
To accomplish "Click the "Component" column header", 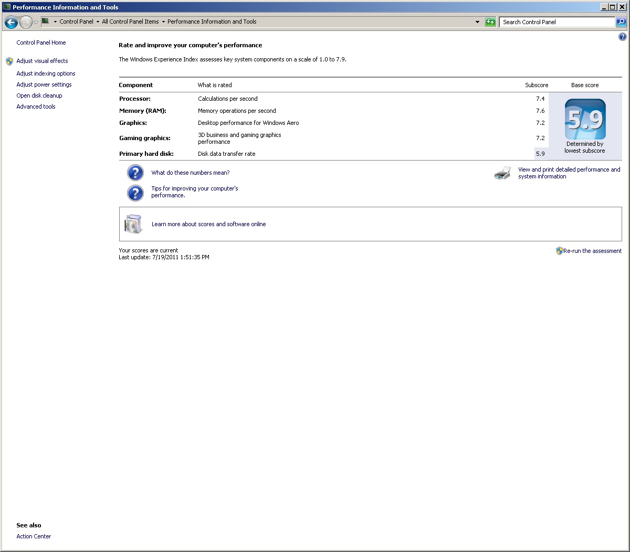I will pyautogui.click(x=136, y=85).
